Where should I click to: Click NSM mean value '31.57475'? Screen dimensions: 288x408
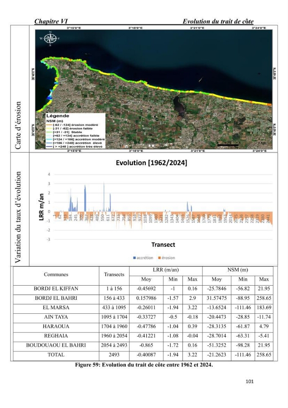[217, 298]
